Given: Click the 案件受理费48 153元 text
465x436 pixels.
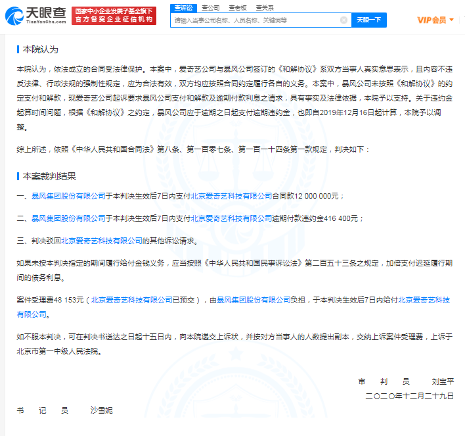Looking at the screenshot, I should click(50, 300).
